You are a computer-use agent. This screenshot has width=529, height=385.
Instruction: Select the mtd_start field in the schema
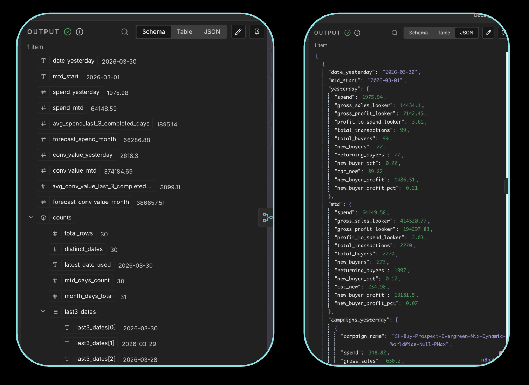click(x=66, y=76)
